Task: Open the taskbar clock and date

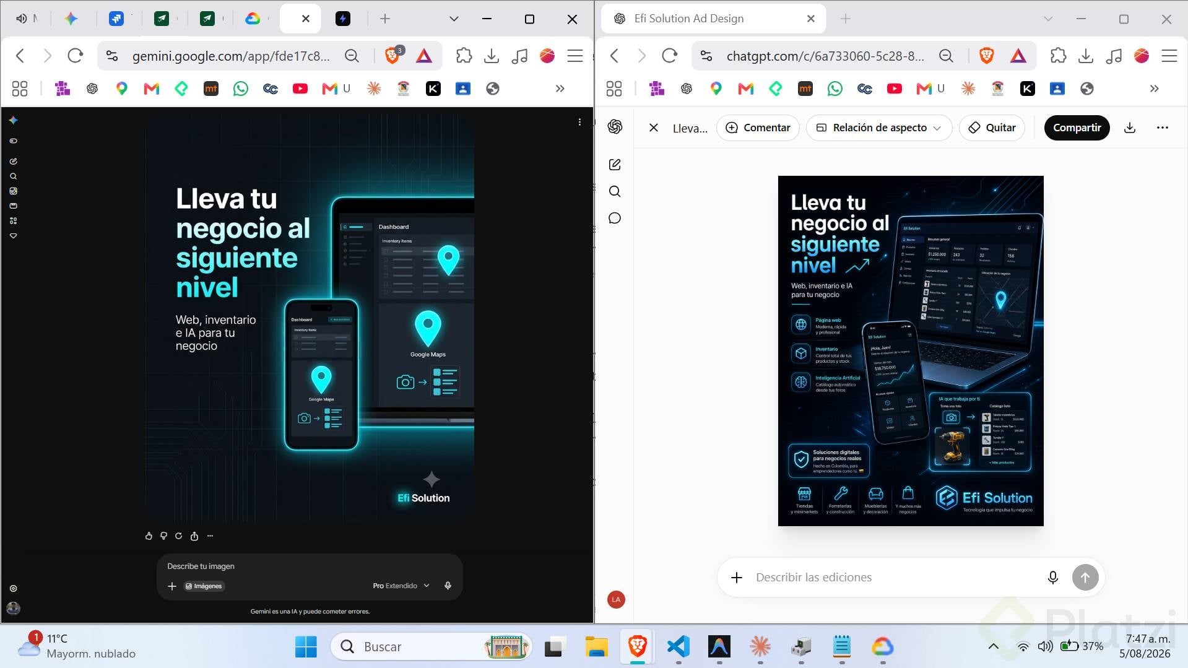Action: 1145,646
